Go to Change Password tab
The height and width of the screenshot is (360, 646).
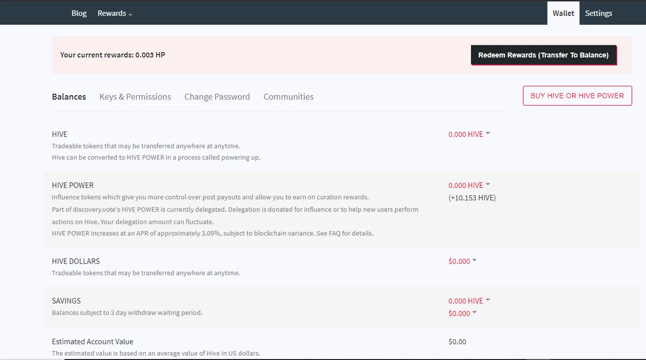click(x=217, y=96)
